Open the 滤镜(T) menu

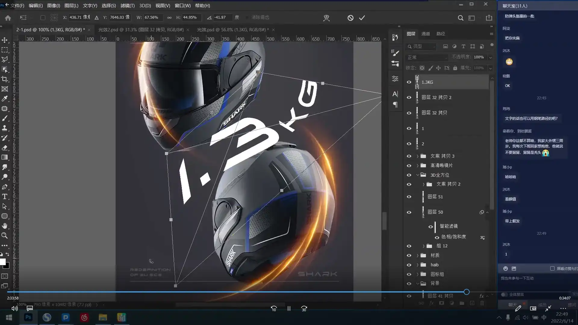[127, 5]
